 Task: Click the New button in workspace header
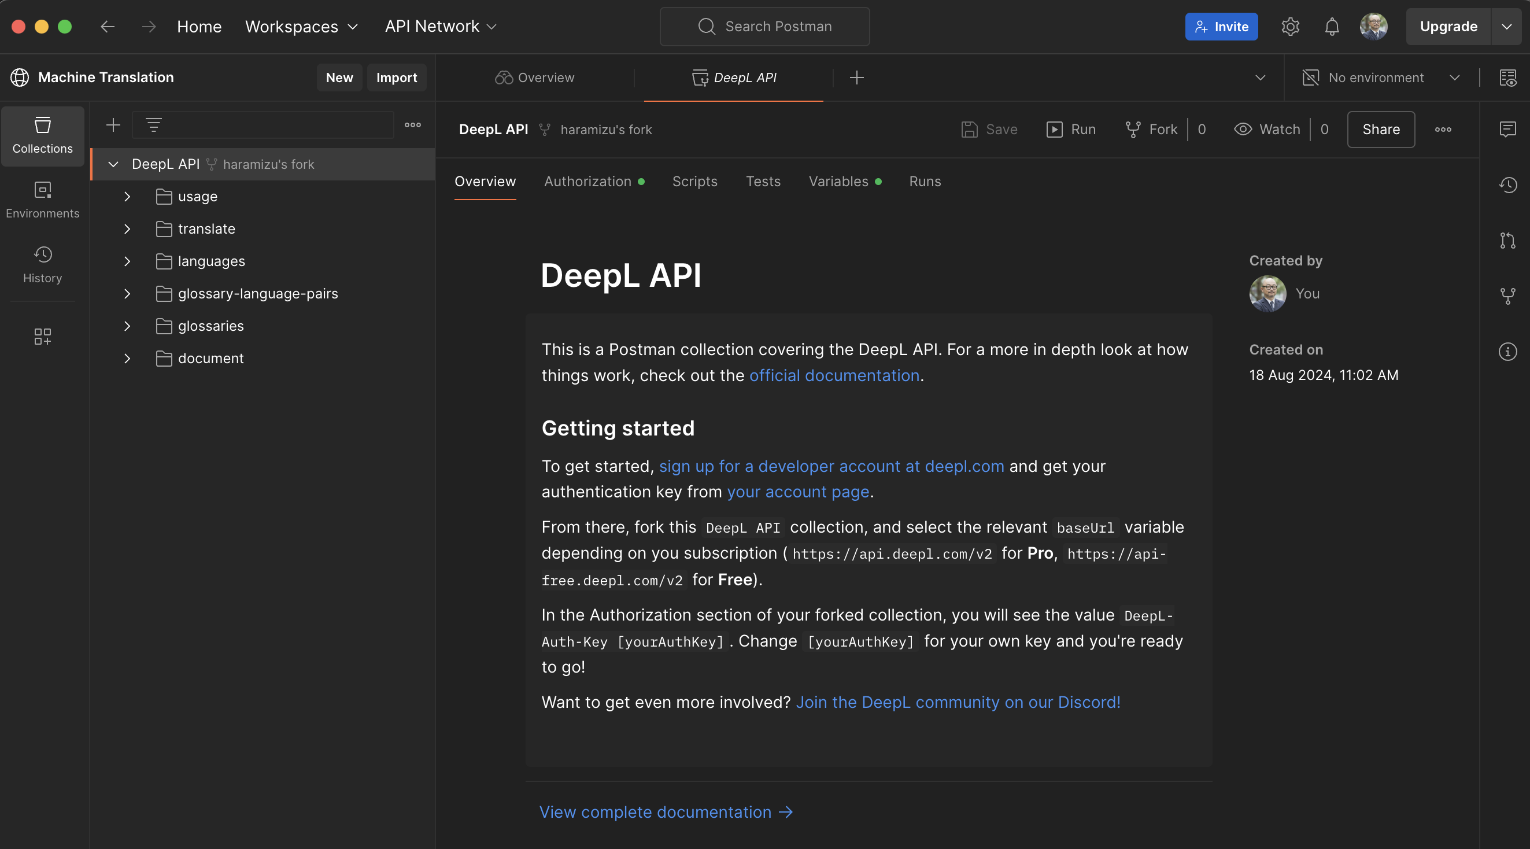(x=339, y=77)
